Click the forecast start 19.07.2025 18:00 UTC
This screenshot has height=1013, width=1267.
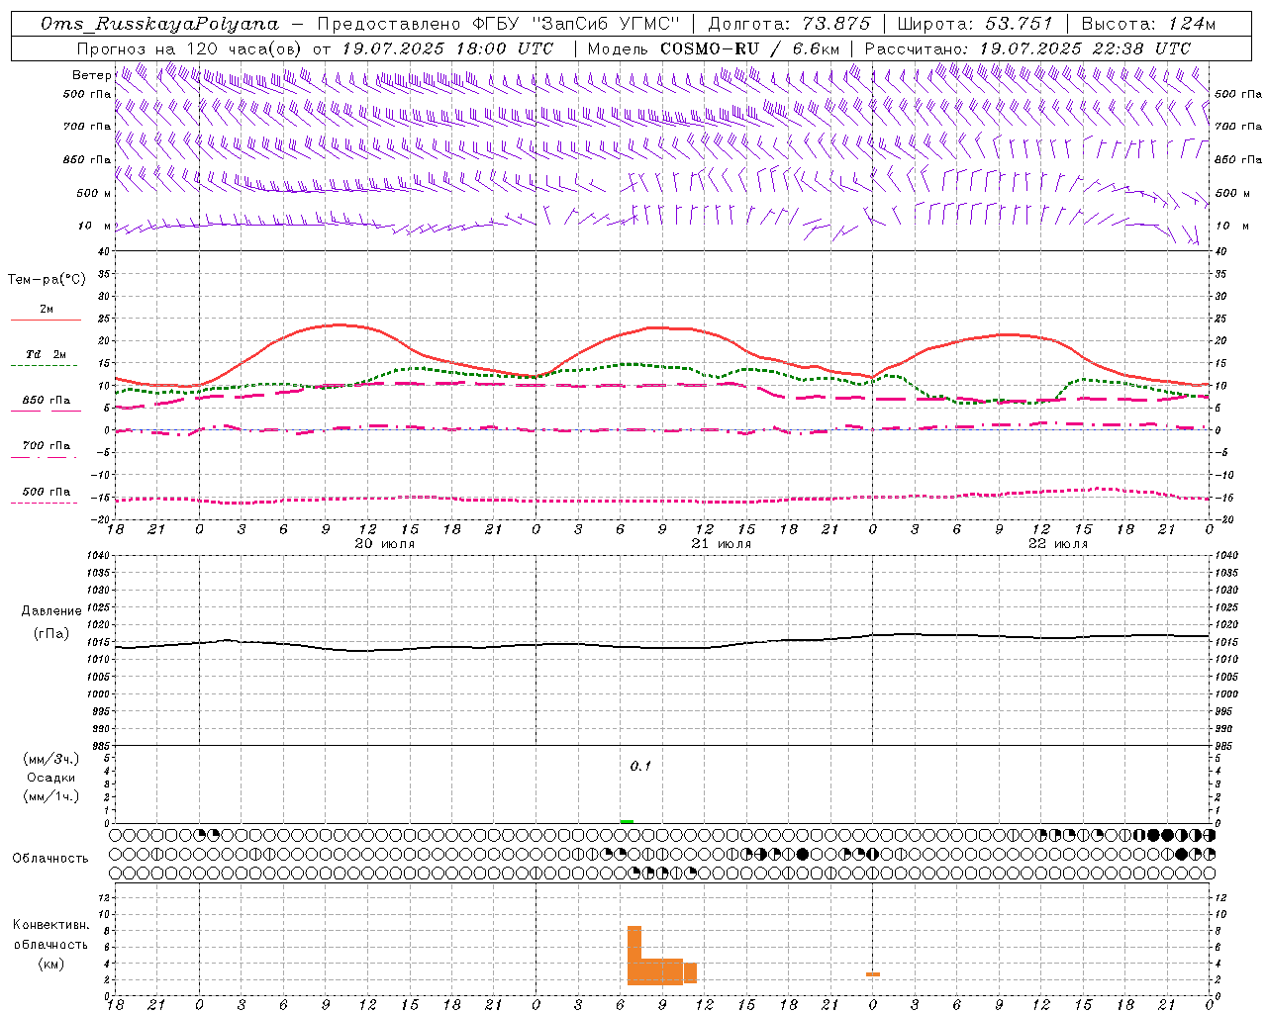point(447,48)
